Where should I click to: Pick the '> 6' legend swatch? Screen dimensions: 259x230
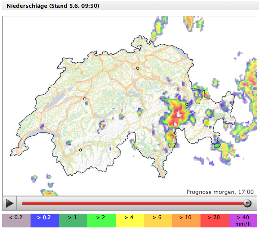coord(157,221)
